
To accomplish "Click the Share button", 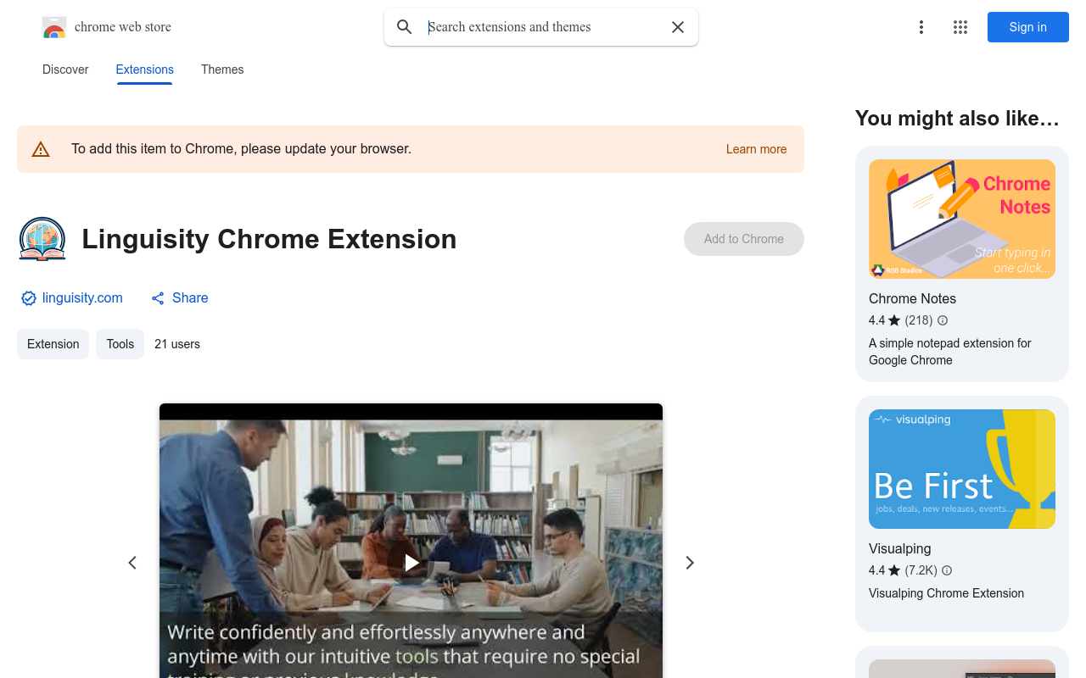I will (x=180, y=297).
